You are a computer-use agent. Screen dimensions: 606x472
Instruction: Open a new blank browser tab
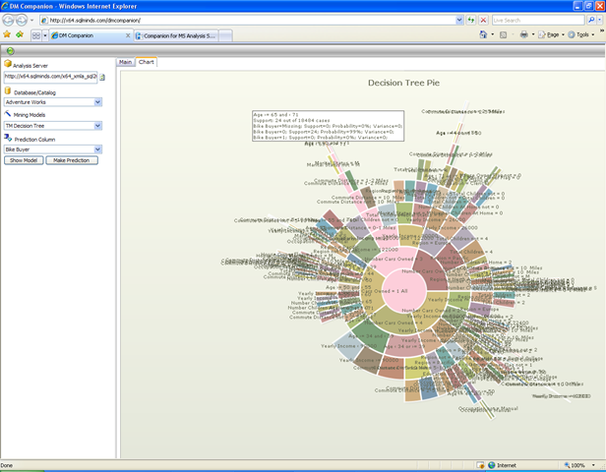[x=225, y=36]
